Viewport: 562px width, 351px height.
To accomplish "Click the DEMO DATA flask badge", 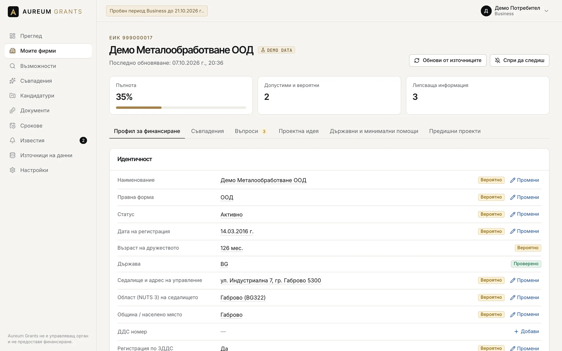I will (277, 50).
